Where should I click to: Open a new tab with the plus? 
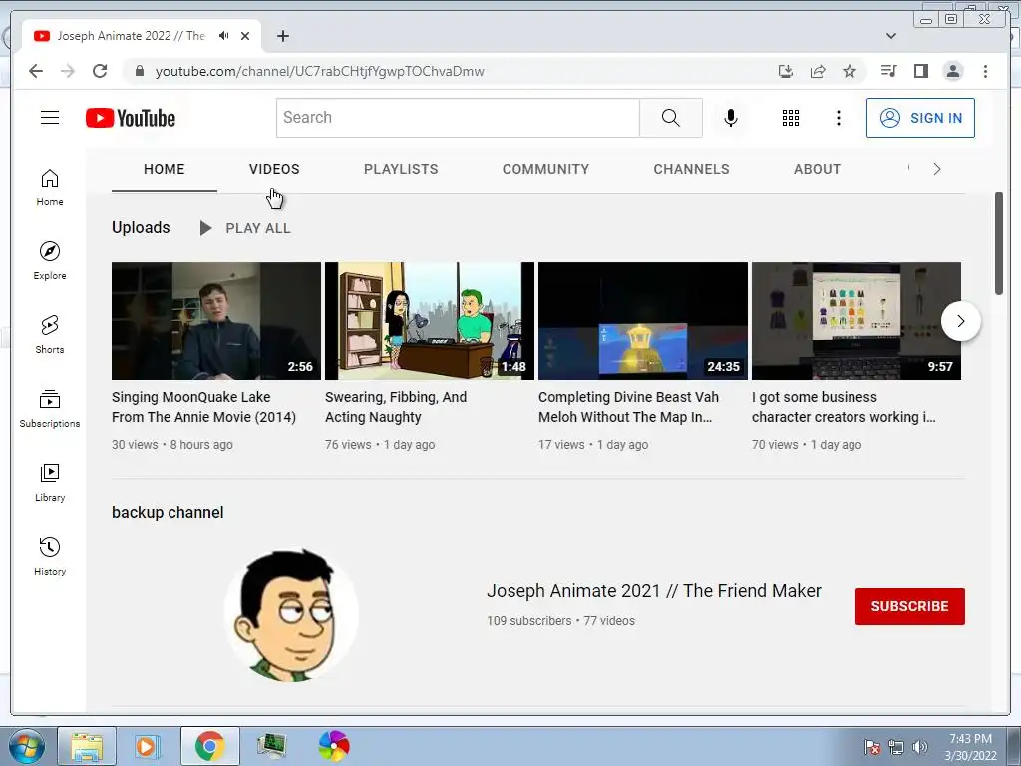pos(282,36)
